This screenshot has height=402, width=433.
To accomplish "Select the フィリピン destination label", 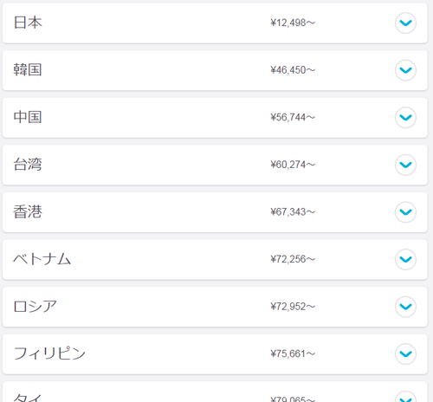I will 49,353.
